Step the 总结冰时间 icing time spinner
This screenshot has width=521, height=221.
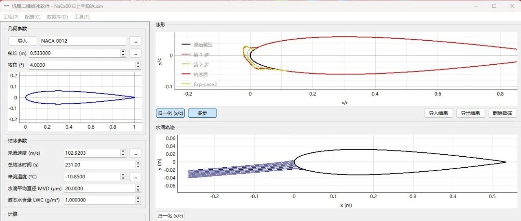[138, 165]
